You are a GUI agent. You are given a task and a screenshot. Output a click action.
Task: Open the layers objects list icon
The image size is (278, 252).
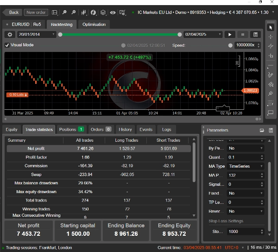(x=103, y=13)
